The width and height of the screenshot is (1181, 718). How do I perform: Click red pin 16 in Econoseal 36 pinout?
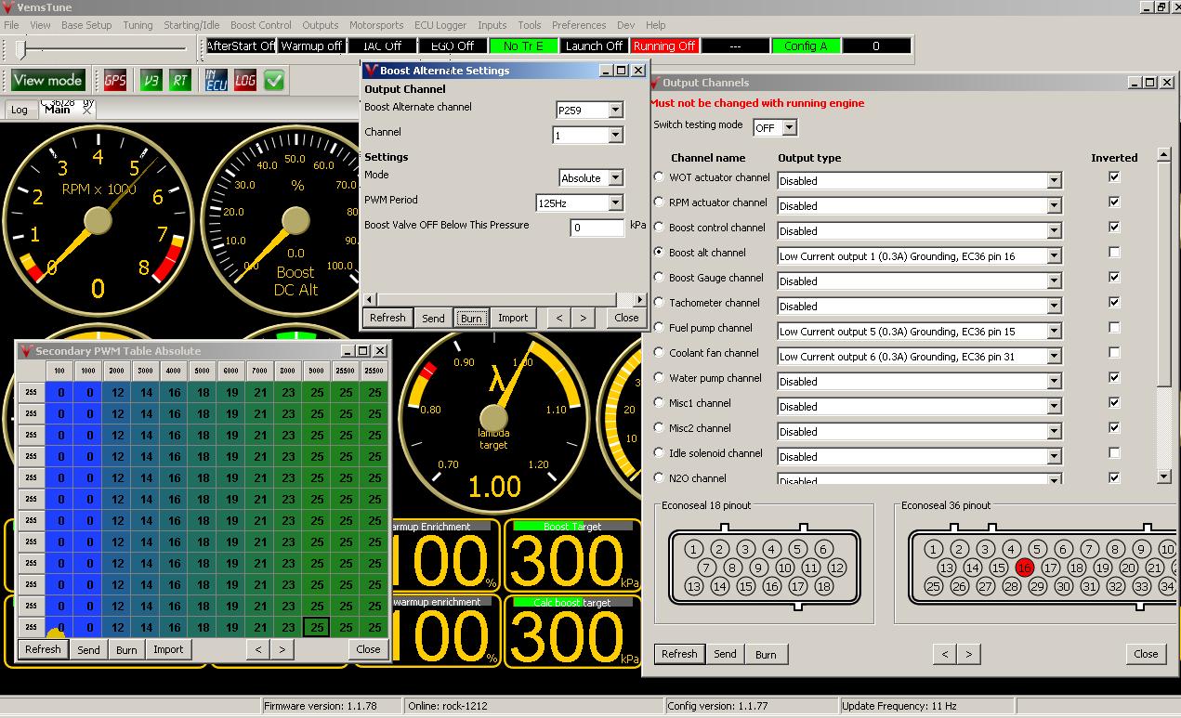(1024, 568)
